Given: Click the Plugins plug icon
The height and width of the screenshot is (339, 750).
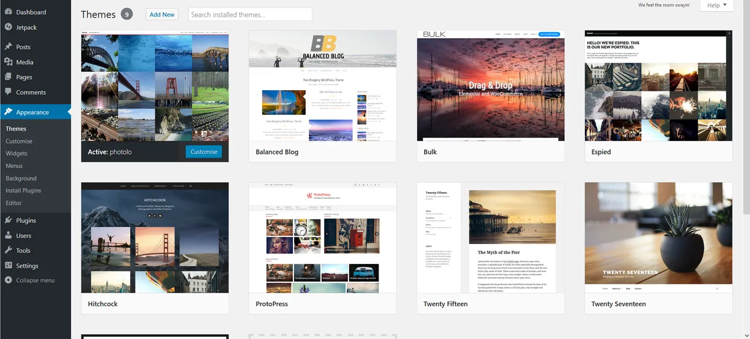Looking at the screenshot, I should pos(8,220).
